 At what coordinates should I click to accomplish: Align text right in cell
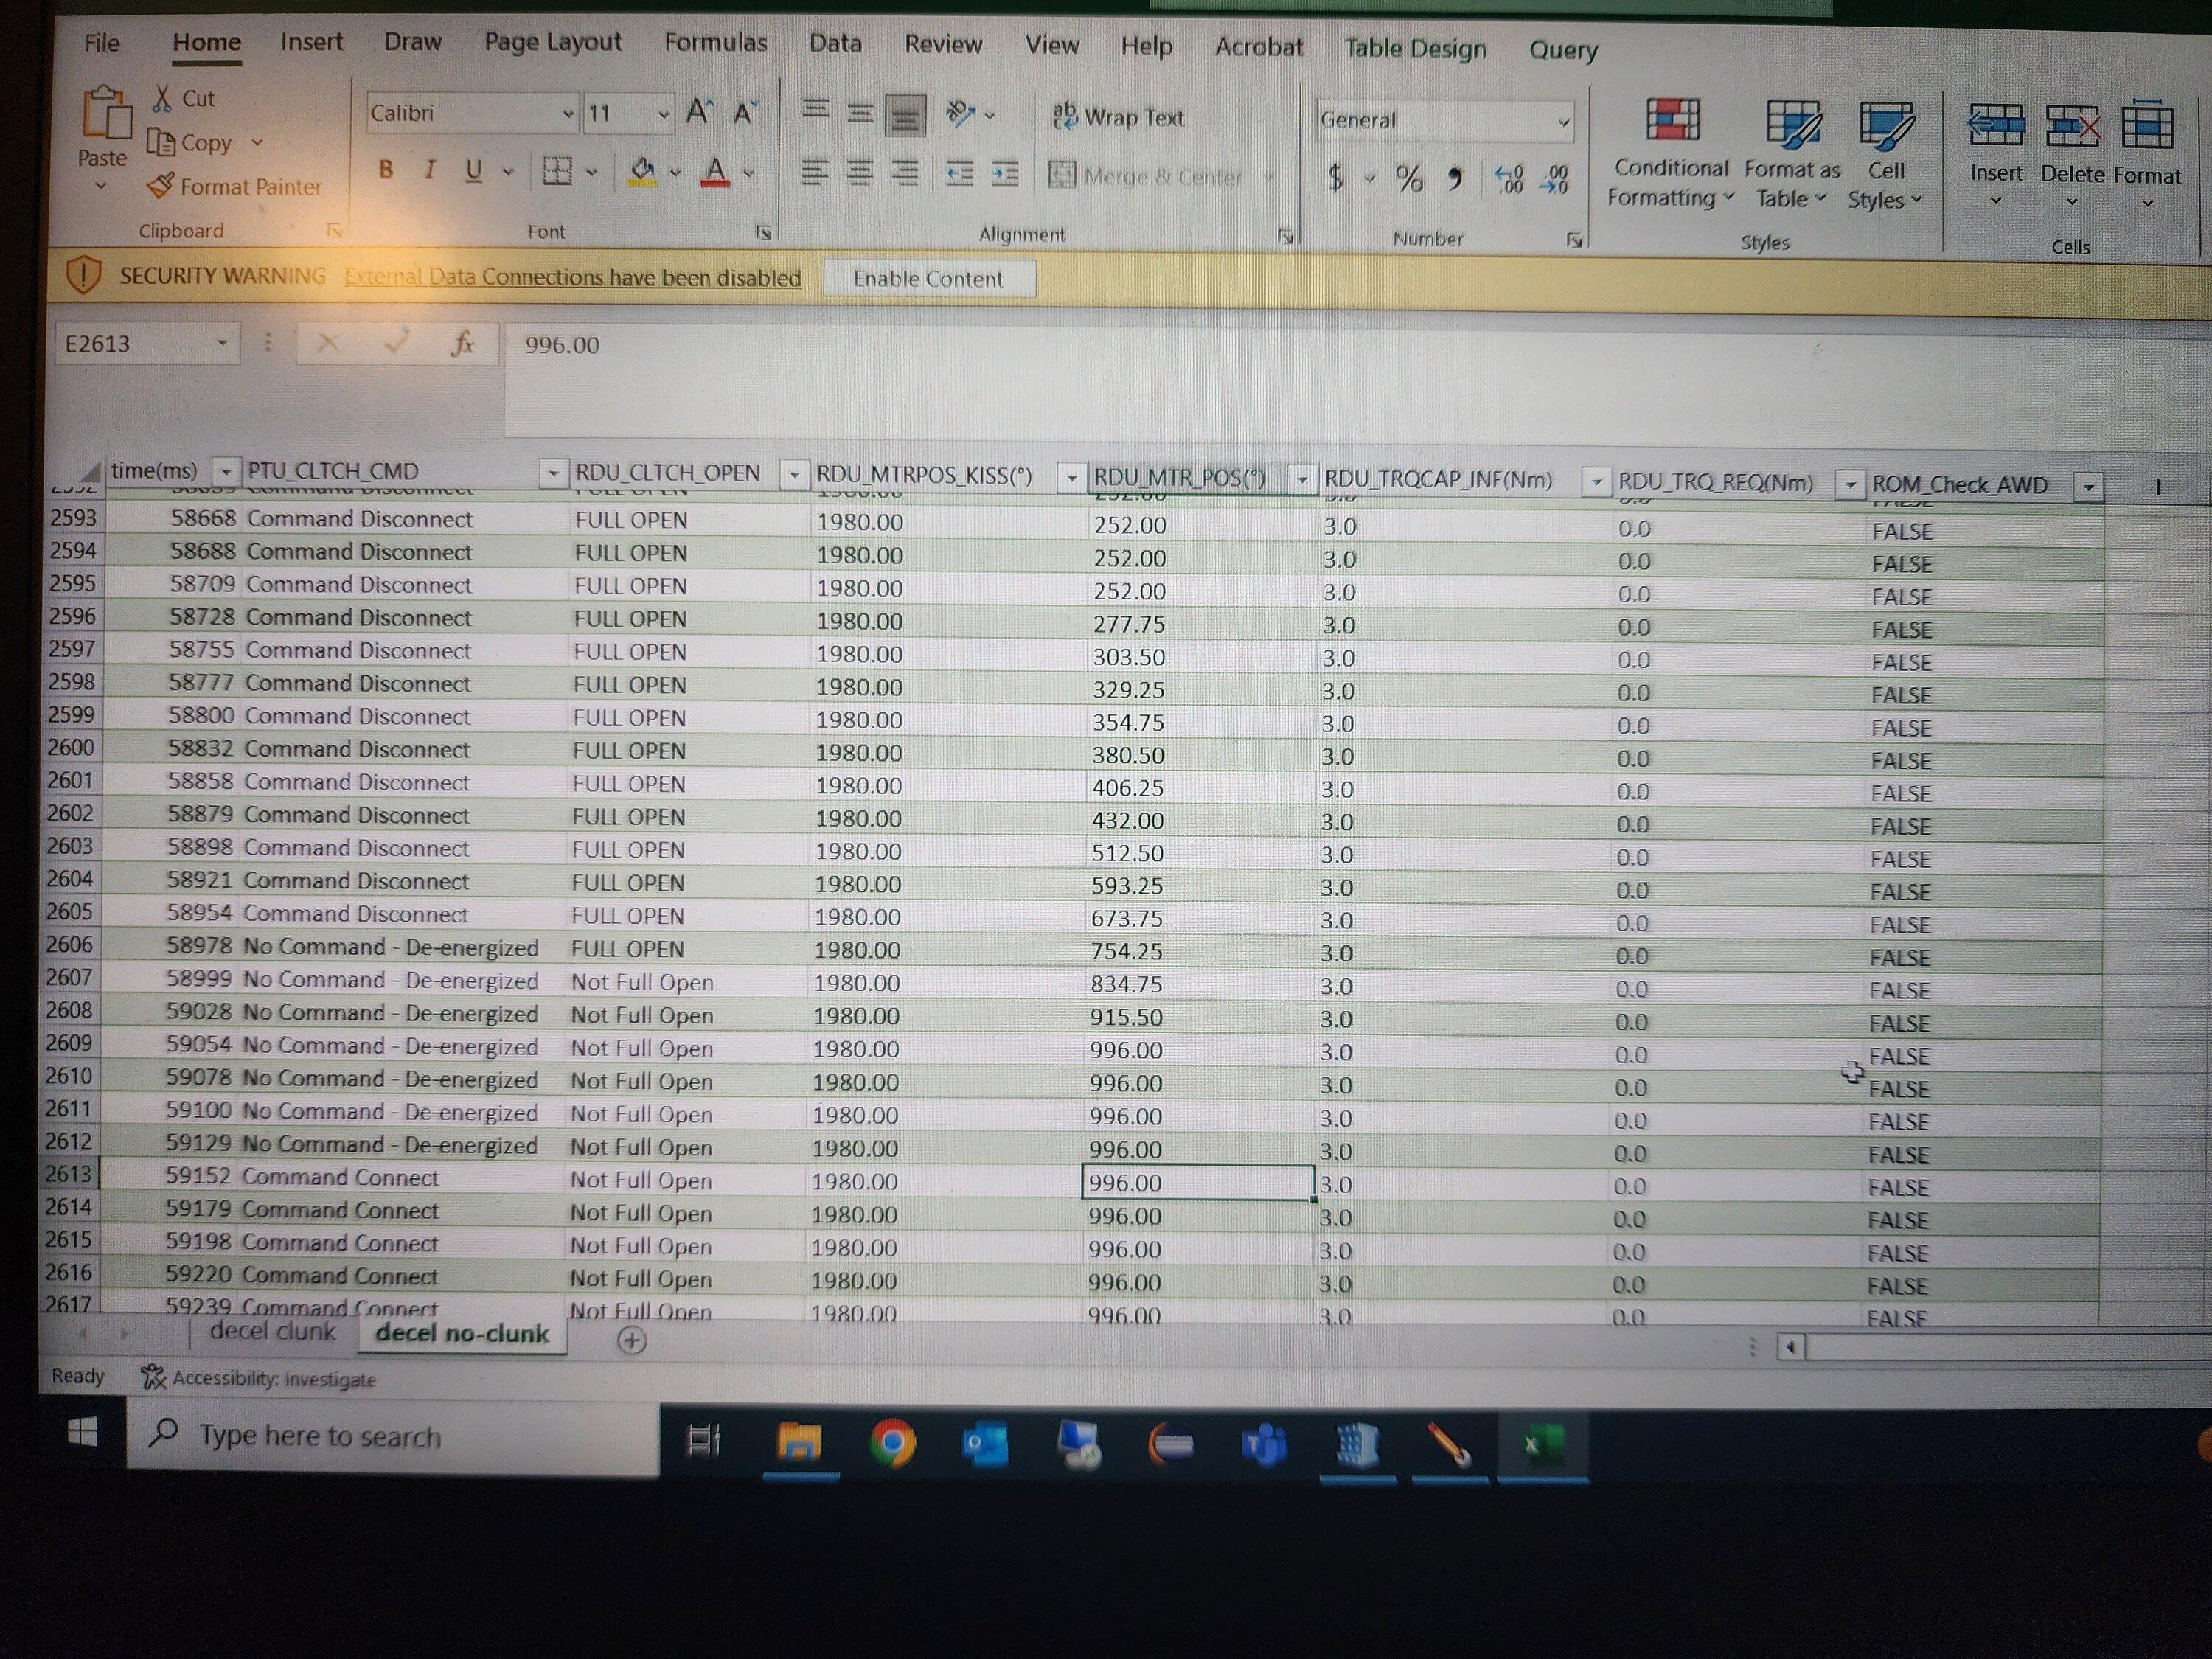904,175
